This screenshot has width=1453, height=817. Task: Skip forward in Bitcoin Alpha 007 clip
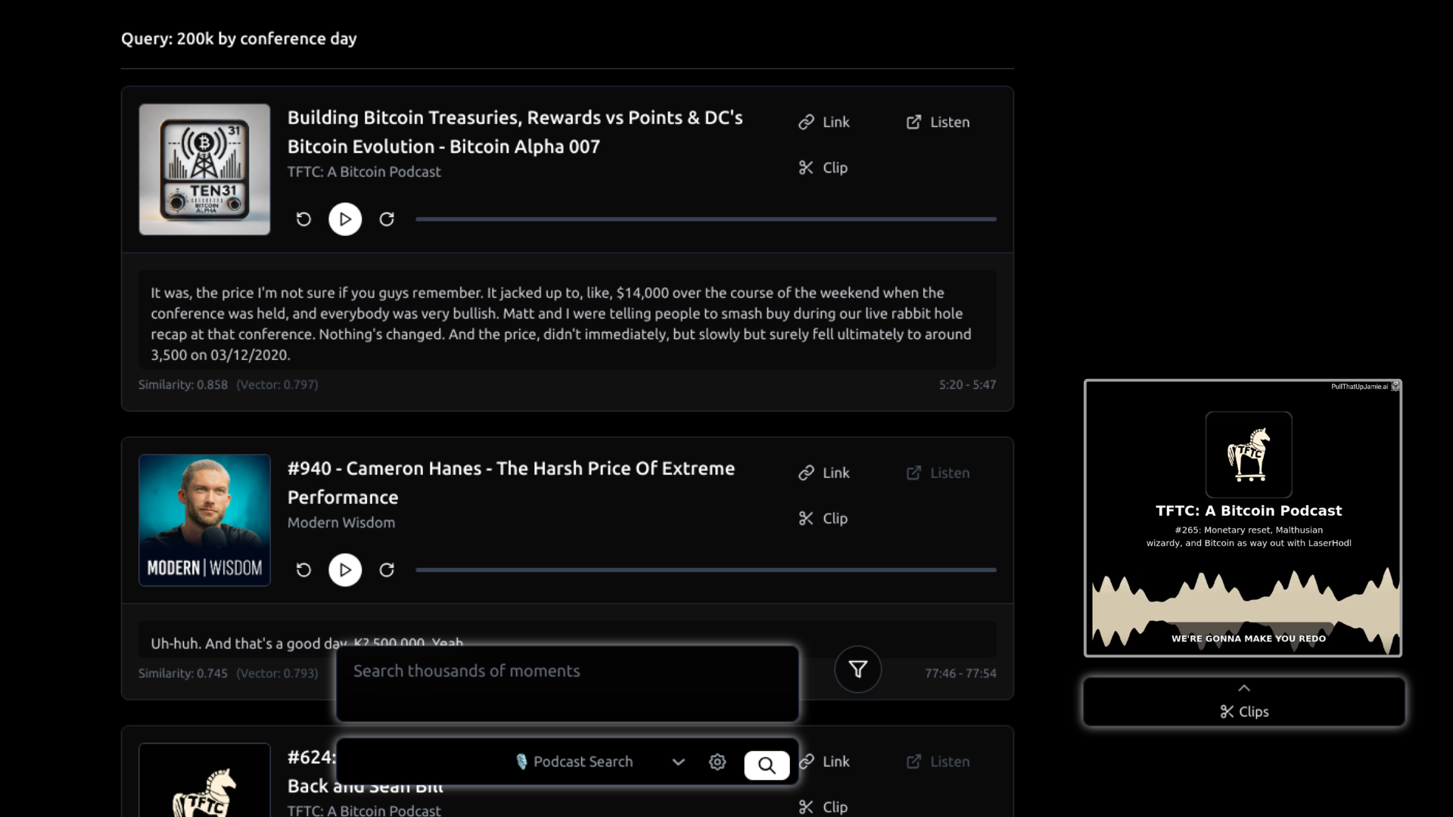(x=387, y=219)
